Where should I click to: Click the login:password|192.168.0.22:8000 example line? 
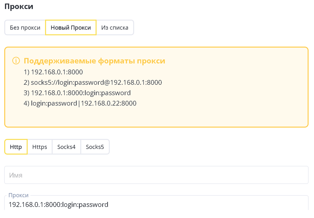pyautogui.click(x=80, y=103)
